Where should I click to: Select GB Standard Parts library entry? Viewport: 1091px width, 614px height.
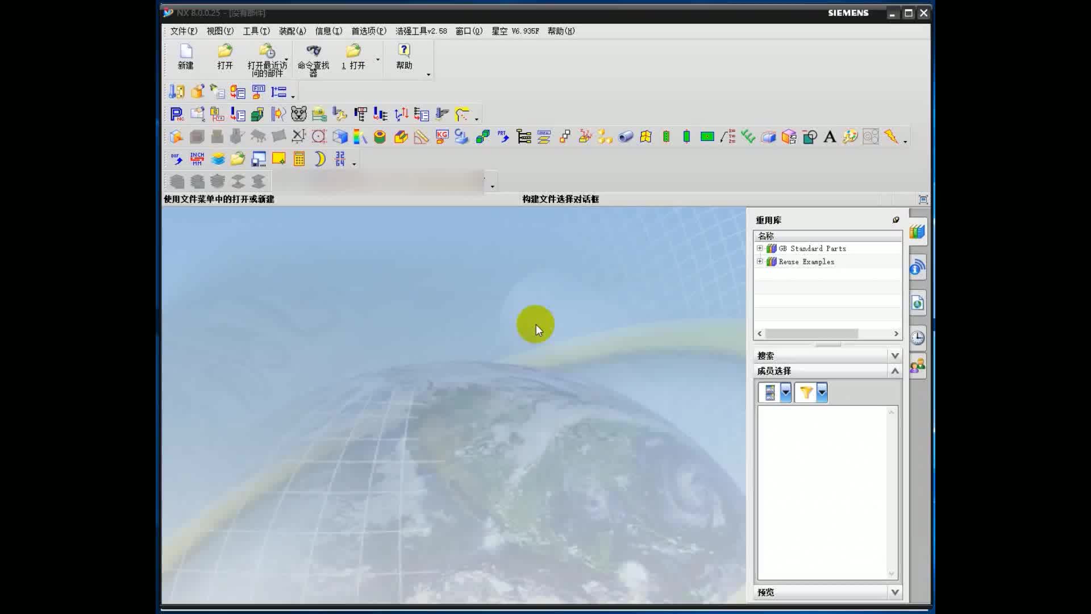coord(812,248)
